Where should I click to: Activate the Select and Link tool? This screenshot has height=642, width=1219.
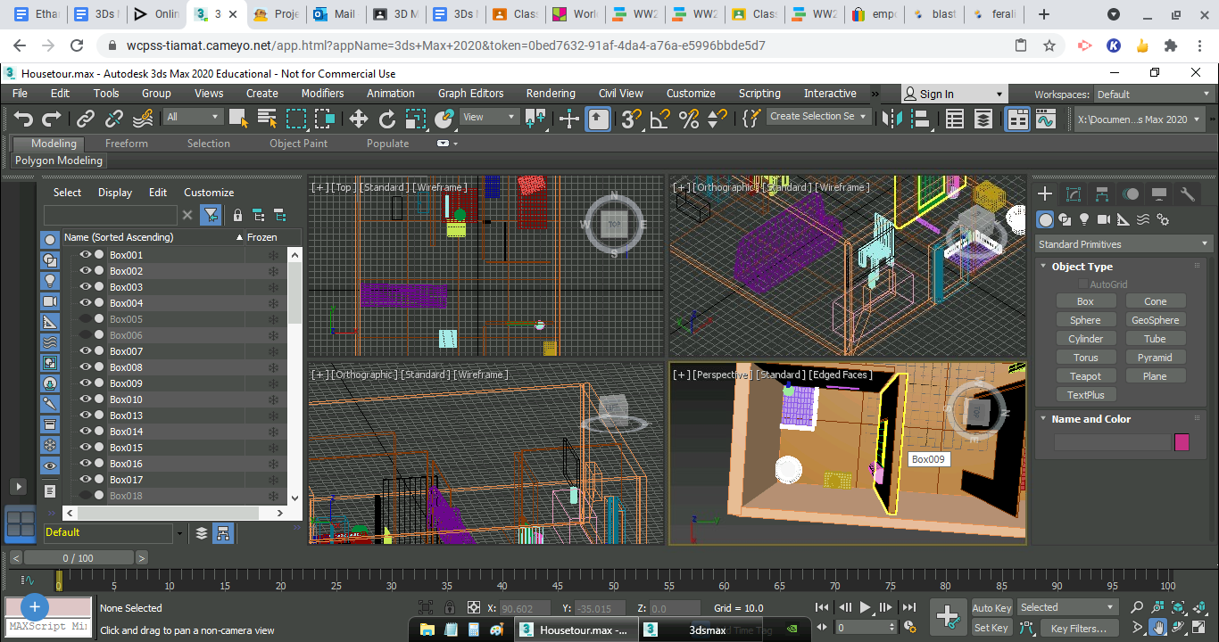[x=86, y=118]
